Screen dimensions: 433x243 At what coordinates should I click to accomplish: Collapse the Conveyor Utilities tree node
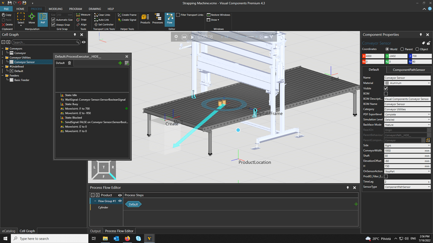tap(3, 57)
